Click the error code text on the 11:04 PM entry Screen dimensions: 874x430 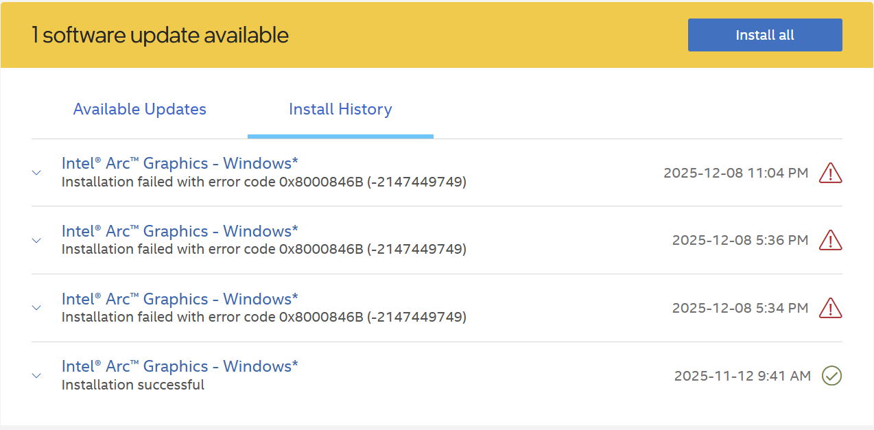[x=263, y=182]
